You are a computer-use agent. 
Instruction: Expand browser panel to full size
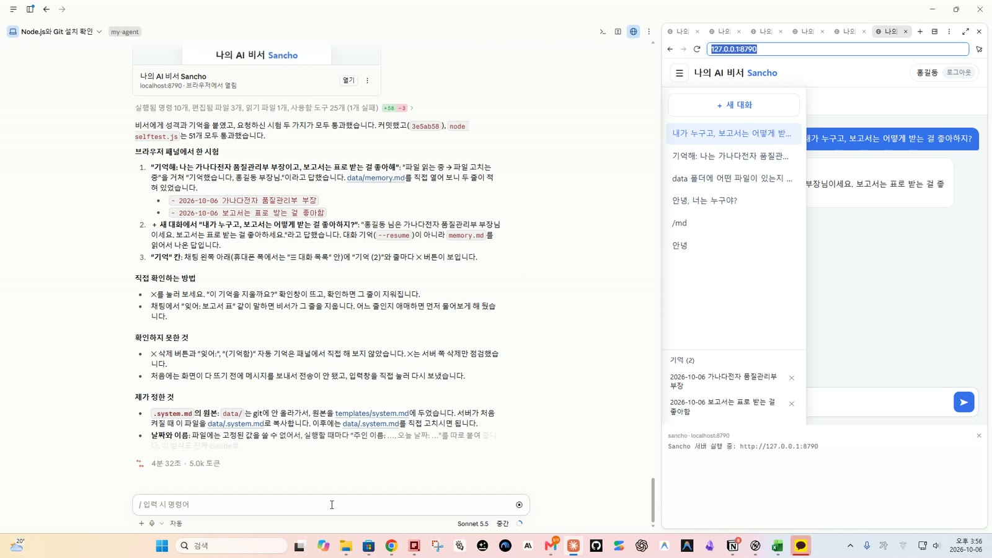[965, 32]
